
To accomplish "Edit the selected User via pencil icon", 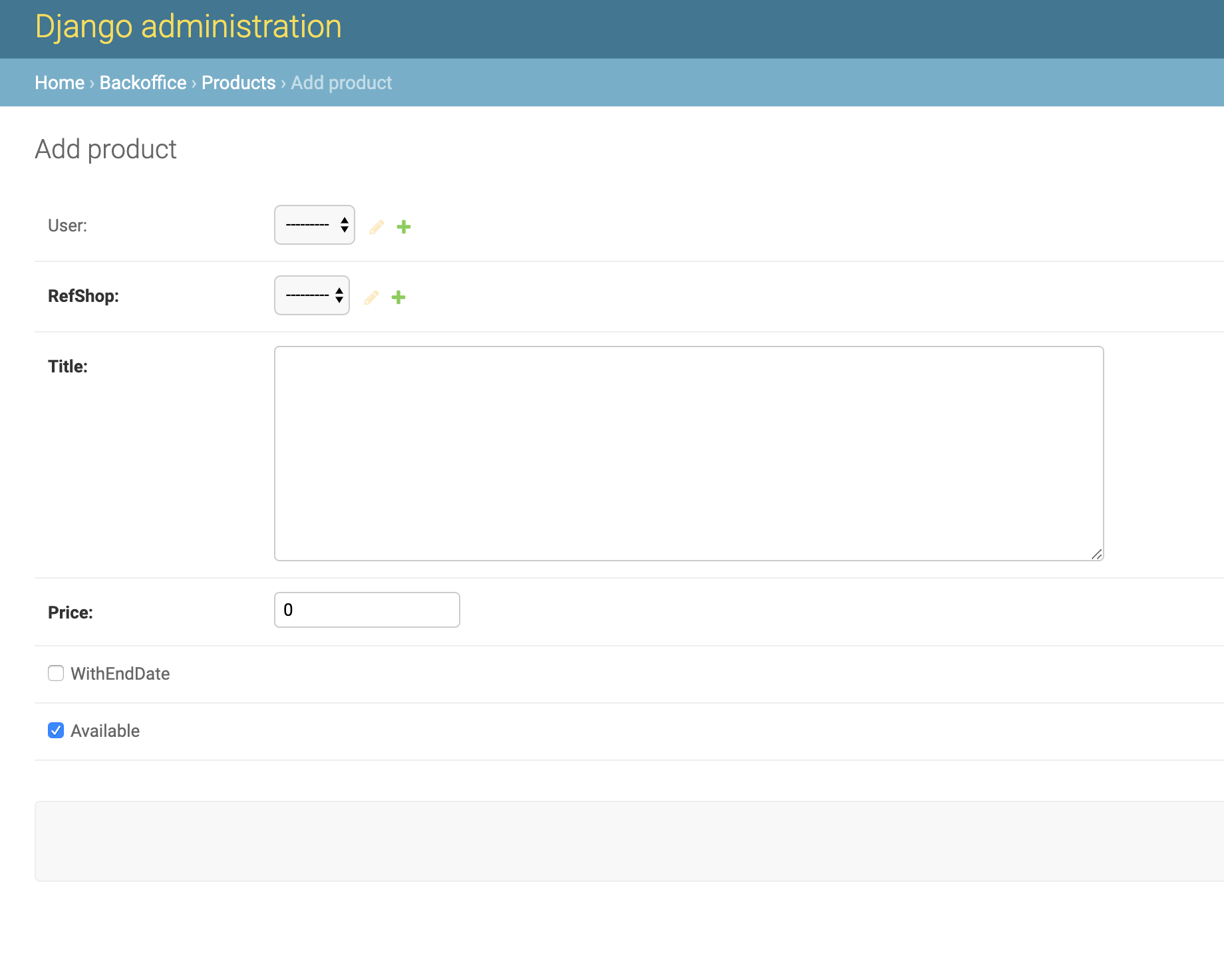I will pos(377,226).
